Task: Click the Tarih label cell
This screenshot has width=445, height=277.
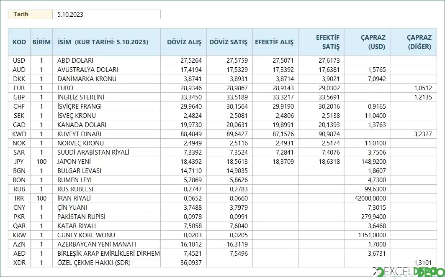Action: [31, 15]
